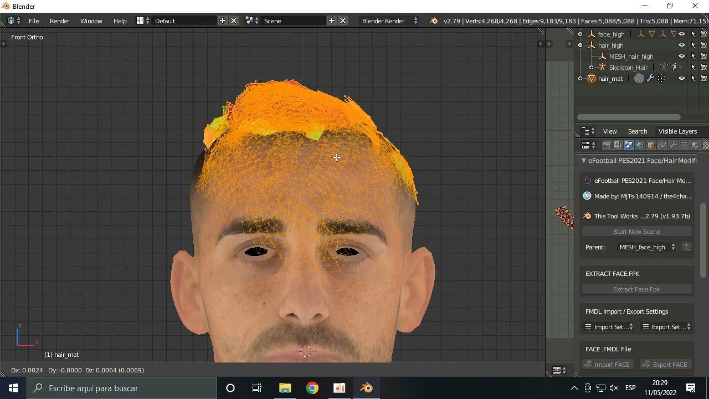709x399 pixels.
Task: Open the scene browser icon
Action: coord(252,21)
